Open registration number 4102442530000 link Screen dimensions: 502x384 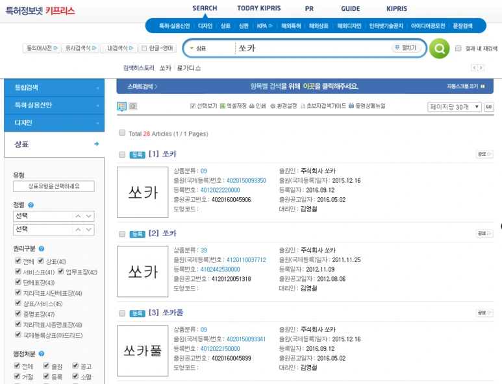click(x=220, y=269)
